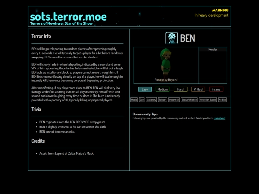Click the Instant Kill tag
The width and height of the screenshot is (259, 194).
[x=174, y=100]
